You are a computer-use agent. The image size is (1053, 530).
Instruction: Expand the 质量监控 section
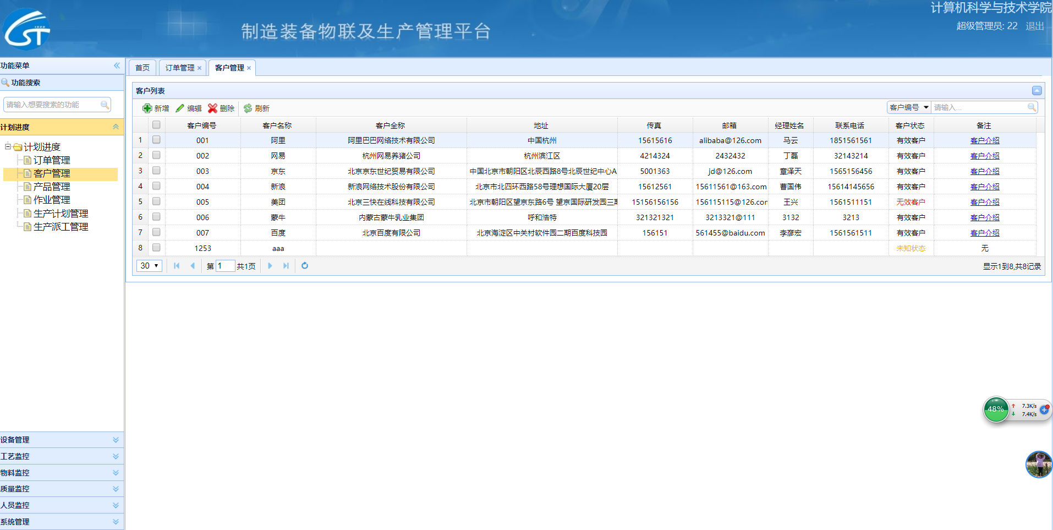pyautogui.click(x=116, y=489)
